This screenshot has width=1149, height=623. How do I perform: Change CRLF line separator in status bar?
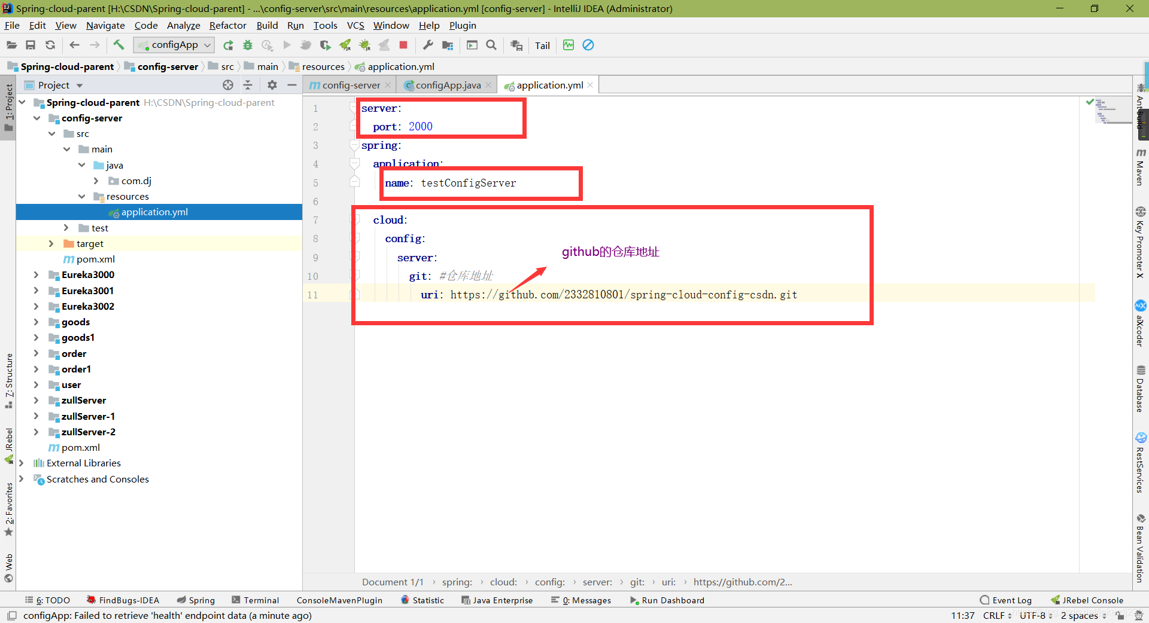tap(997, 615)
